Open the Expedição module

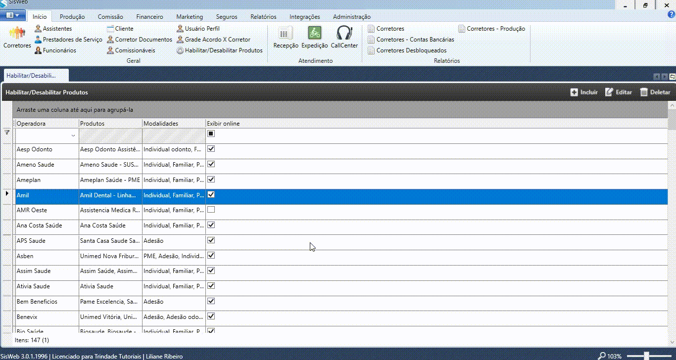(x=315, y=38)
